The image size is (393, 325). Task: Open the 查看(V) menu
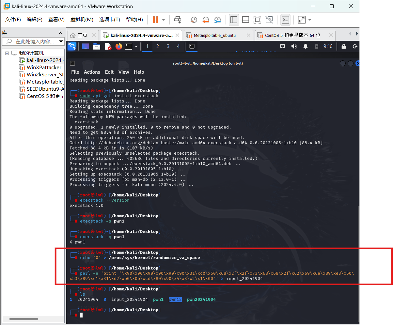pyautogui.click(x=56, y=20)
